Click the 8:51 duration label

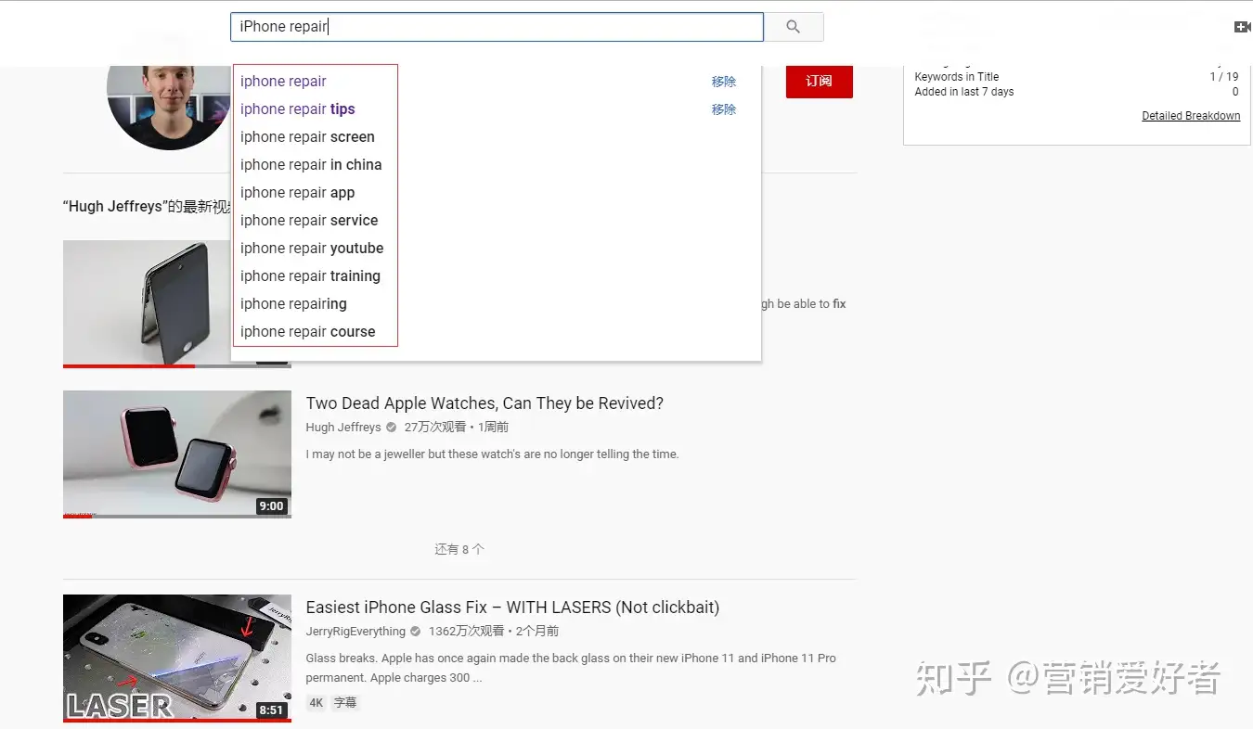272,710
